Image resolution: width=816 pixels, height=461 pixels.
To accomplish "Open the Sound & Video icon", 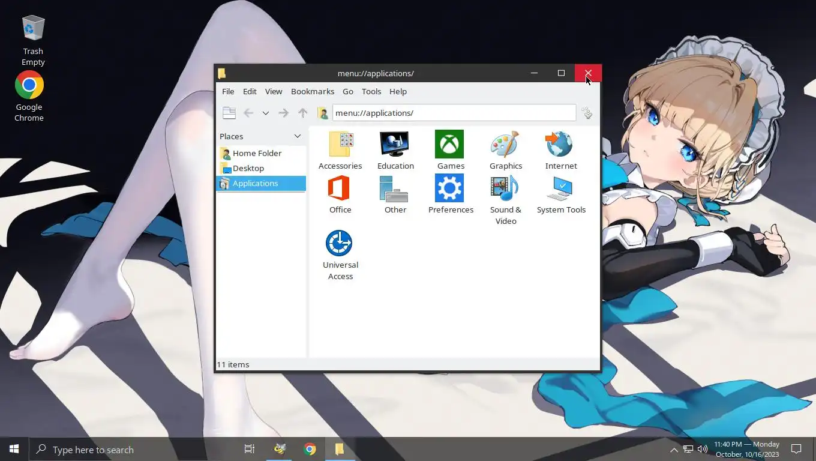I will pyautogui.click(x=505, y=188).
